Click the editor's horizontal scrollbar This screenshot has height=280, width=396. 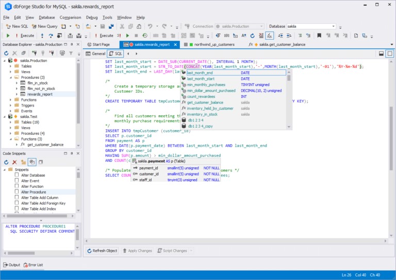point(236,241)
